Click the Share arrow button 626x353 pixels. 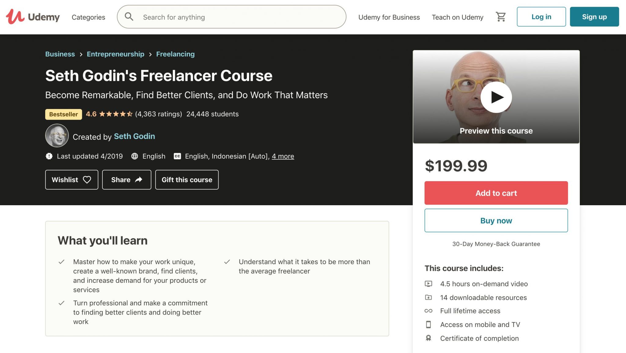(127, 180)
